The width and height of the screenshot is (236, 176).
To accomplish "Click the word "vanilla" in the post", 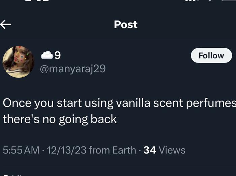I will click(x=133, y=103).
